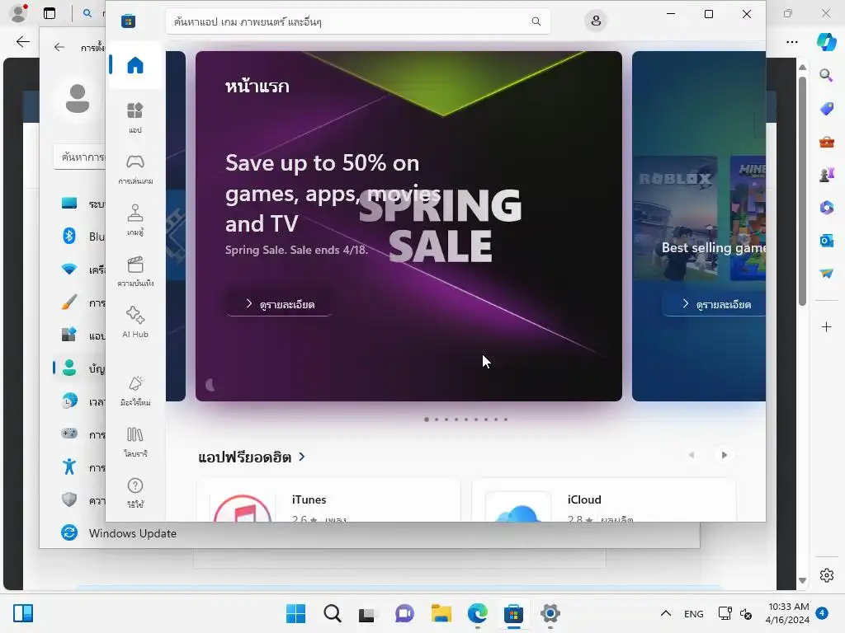Show hidden system tray icons
845x633 pixels.
pyautogui.click(x=666, y=613)
